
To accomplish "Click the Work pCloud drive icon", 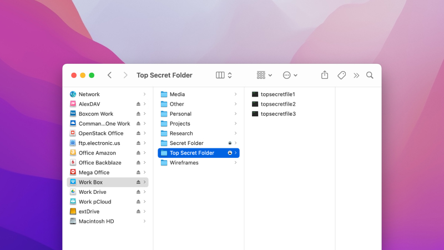I will (x=73, y=202).
